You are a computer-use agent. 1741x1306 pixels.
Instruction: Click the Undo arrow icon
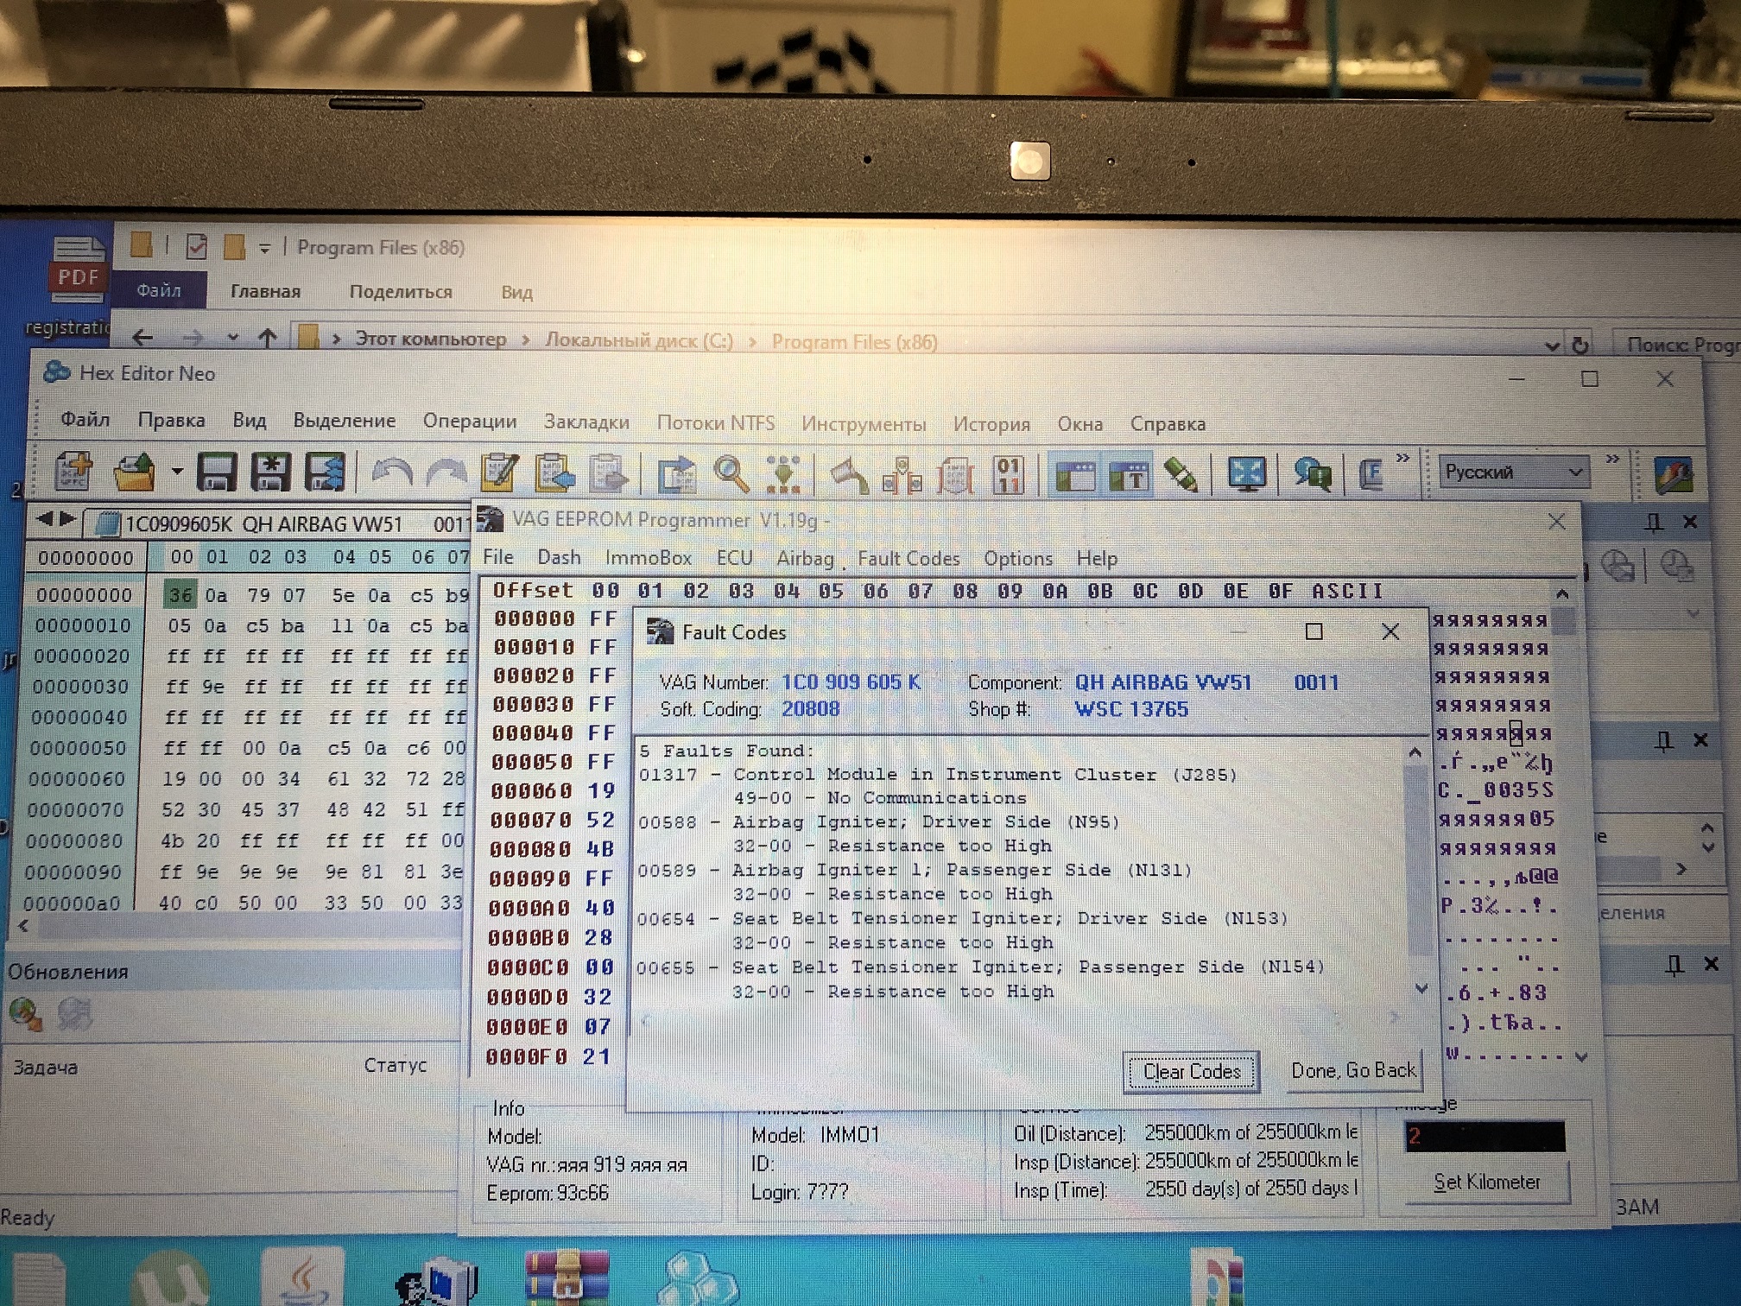tap(392, 473)
